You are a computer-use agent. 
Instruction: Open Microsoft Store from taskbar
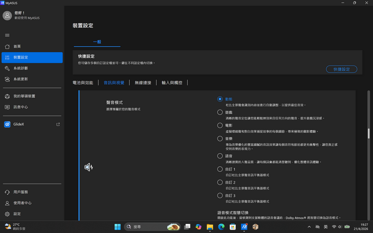pos(233,227)
